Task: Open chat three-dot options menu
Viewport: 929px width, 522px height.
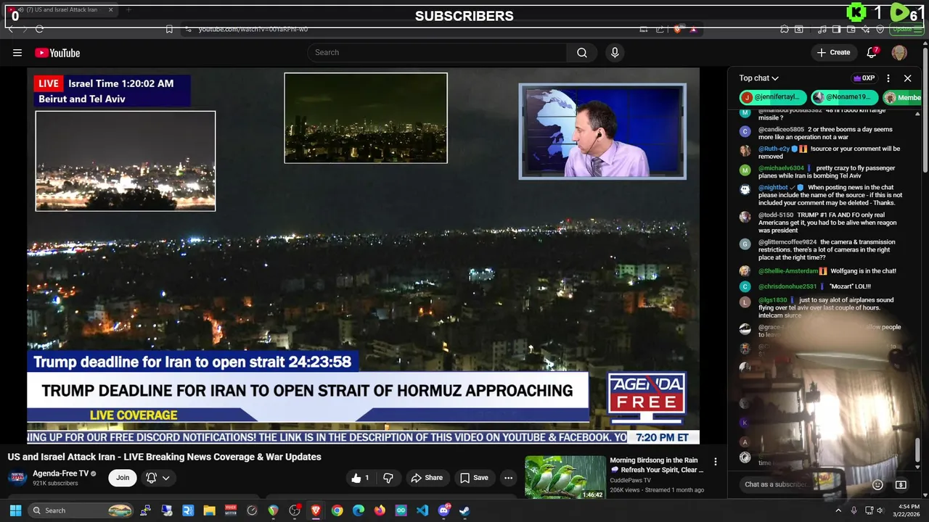Action: (888, 78)
